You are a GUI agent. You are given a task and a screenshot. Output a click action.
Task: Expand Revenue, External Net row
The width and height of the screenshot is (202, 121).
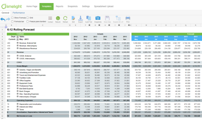(x=18, y=43)
